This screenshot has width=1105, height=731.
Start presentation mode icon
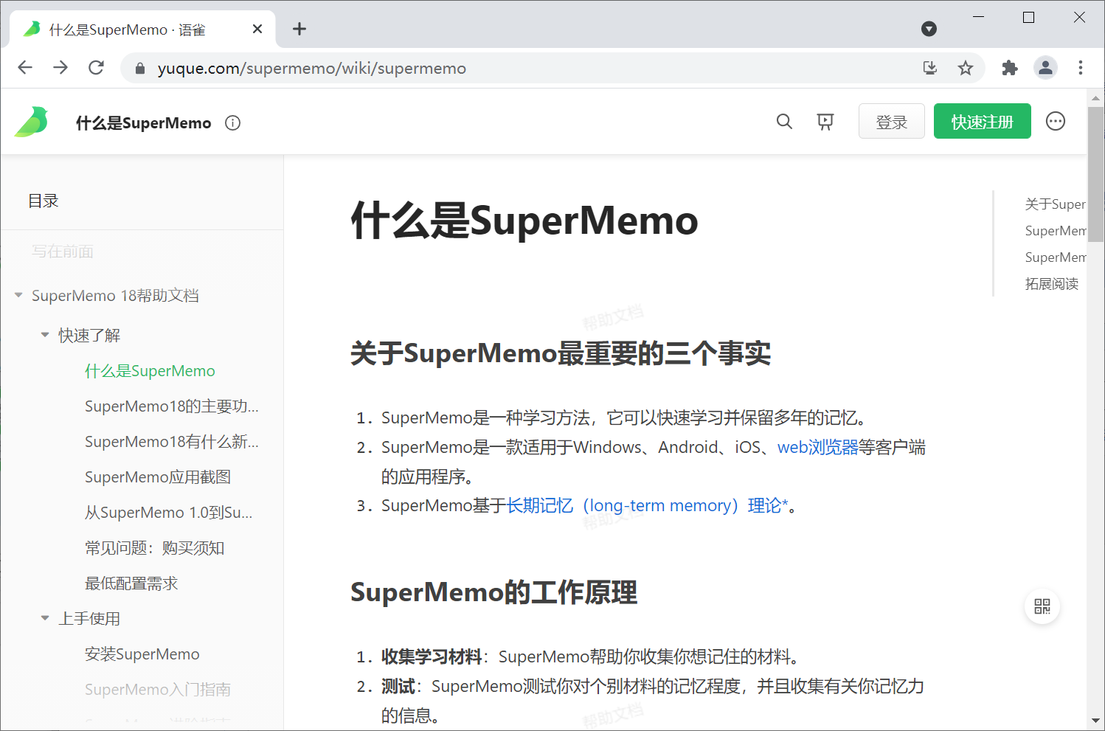coord(825,122)
